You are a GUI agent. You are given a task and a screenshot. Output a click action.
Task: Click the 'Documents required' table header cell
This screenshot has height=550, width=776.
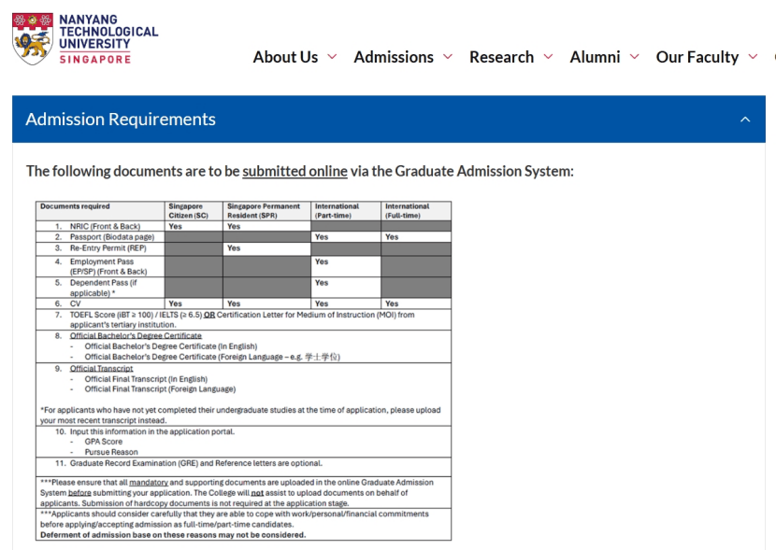(x=75, y=206)
